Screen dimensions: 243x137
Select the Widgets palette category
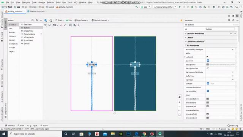[x=12, y=36]
